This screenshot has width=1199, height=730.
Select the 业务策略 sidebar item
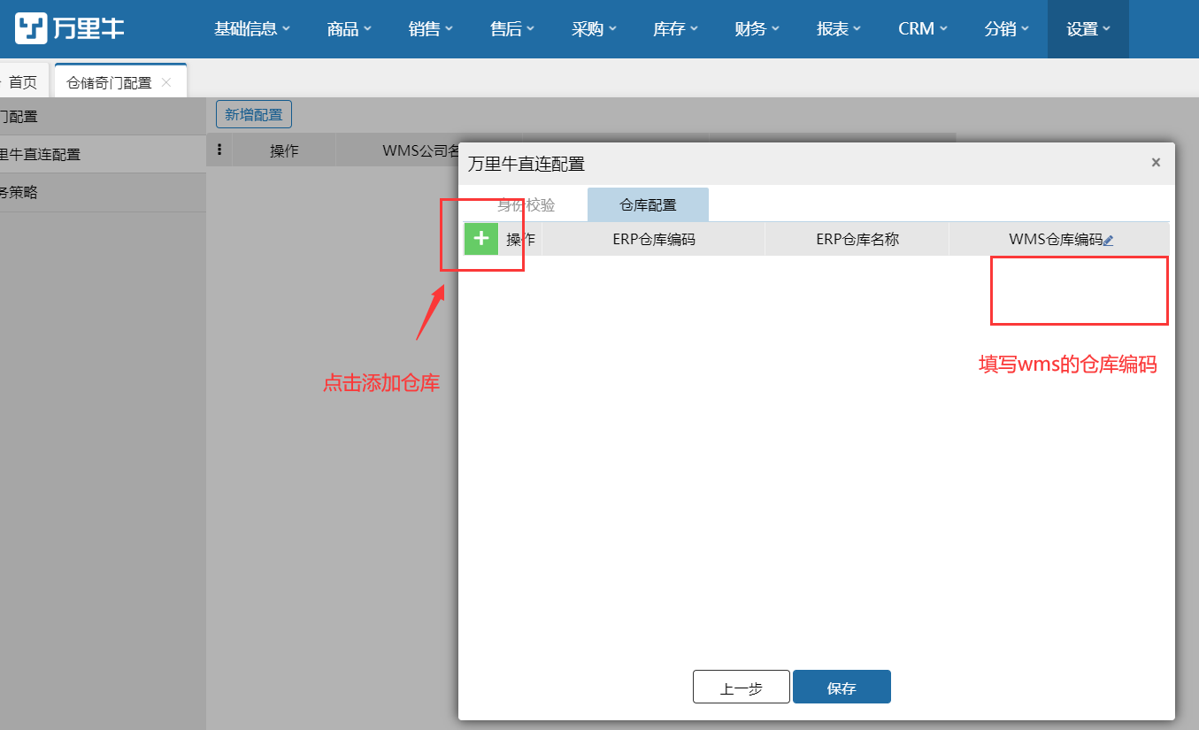coord(103,192)
